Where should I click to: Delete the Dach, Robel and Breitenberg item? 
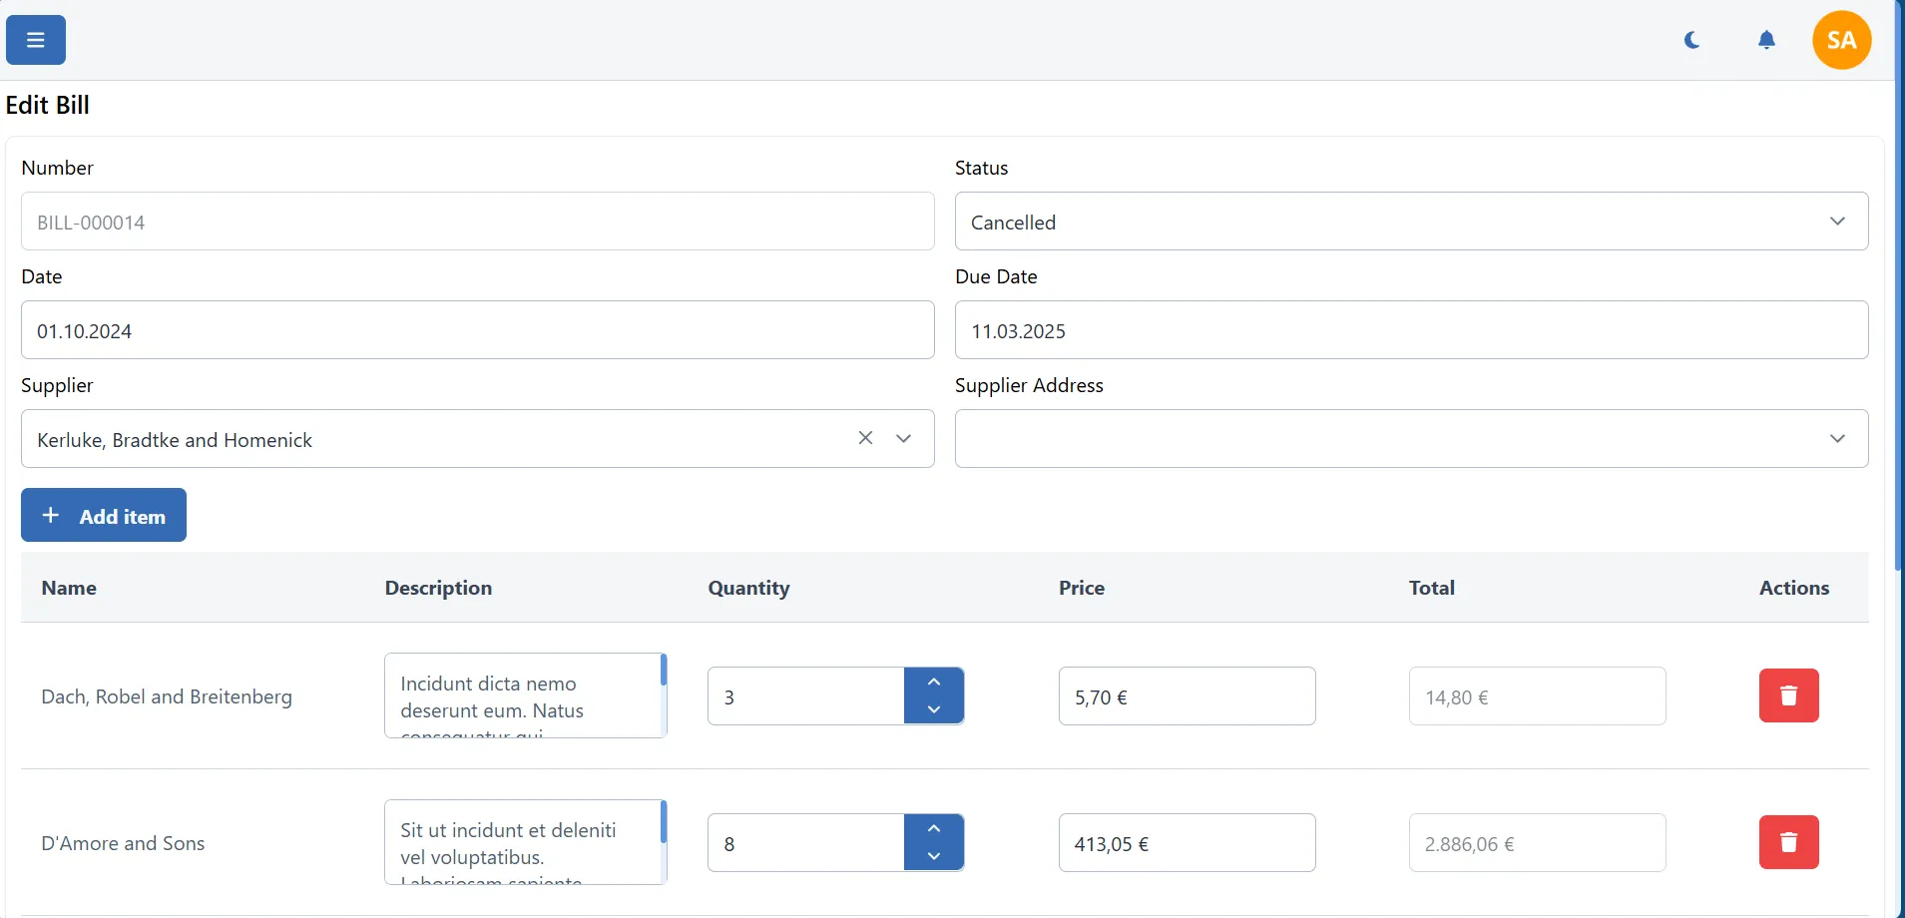click(1788, 695)
